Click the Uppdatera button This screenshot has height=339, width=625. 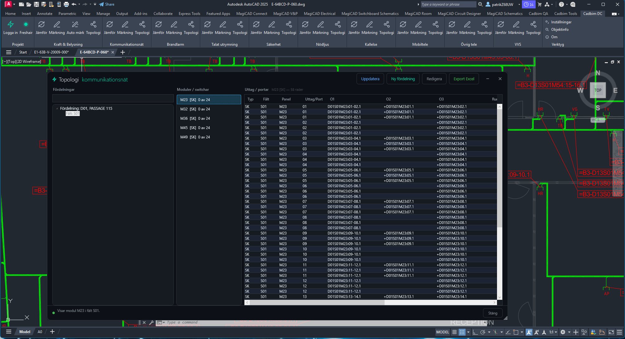(x=370, y=79)
